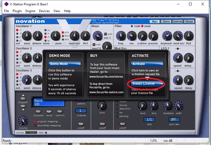
Task: Click Oscillator 2 semi knob
Action: tap(27, 58)
